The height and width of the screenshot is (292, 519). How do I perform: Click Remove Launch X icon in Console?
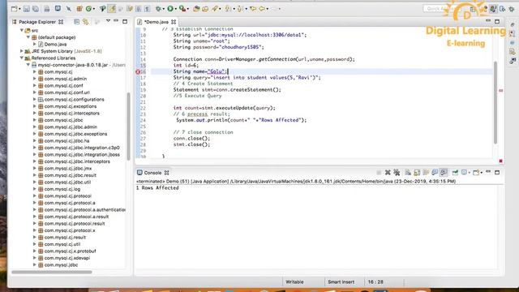point(388,173)
